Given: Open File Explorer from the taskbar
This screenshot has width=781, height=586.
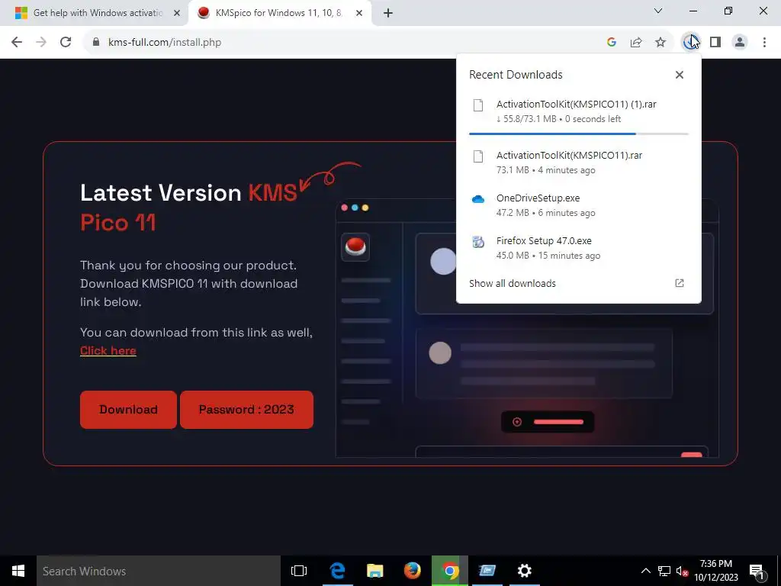Looking at the screenshot, I should [x=374, y=571].
